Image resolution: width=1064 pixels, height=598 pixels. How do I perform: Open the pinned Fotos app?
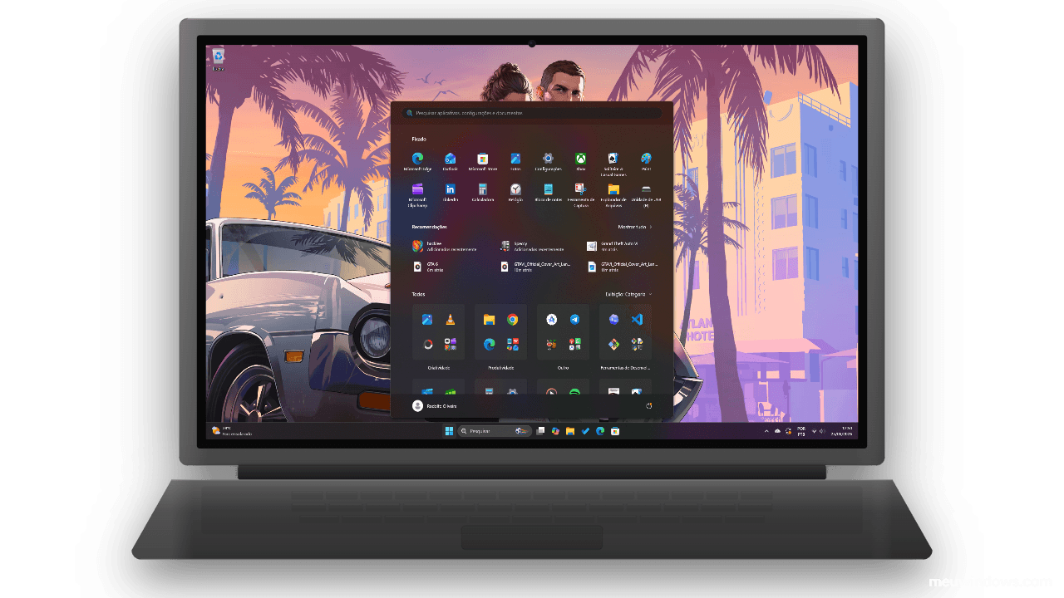click(x=515, y=160)
